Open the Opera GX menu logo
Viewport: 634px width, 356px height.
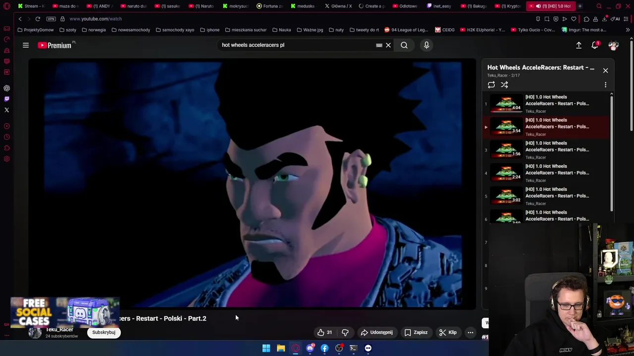[7, 6]
